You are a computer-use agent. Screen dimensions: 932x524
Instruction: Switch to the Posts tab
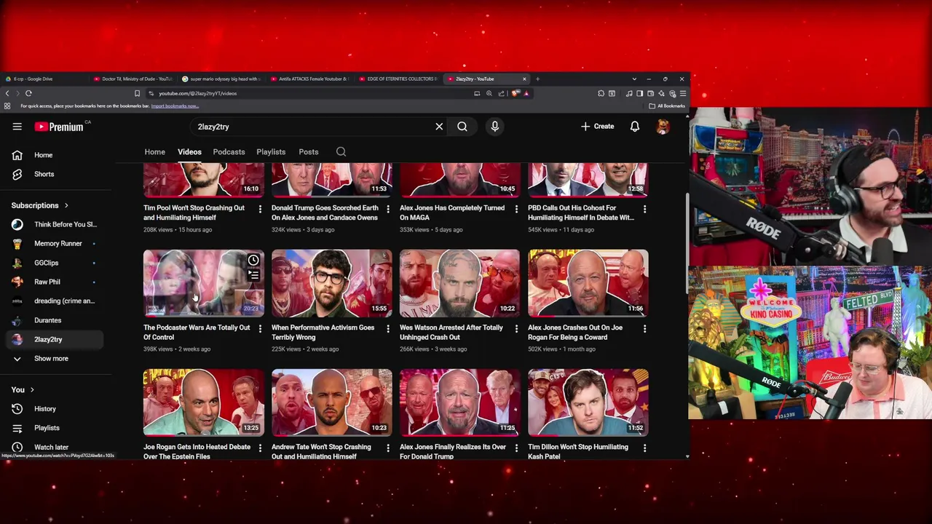tap(309, 152)
